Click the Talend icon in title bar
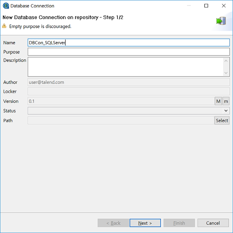The height and width of the screenshot is (233, 233). (x=6, y=6)
